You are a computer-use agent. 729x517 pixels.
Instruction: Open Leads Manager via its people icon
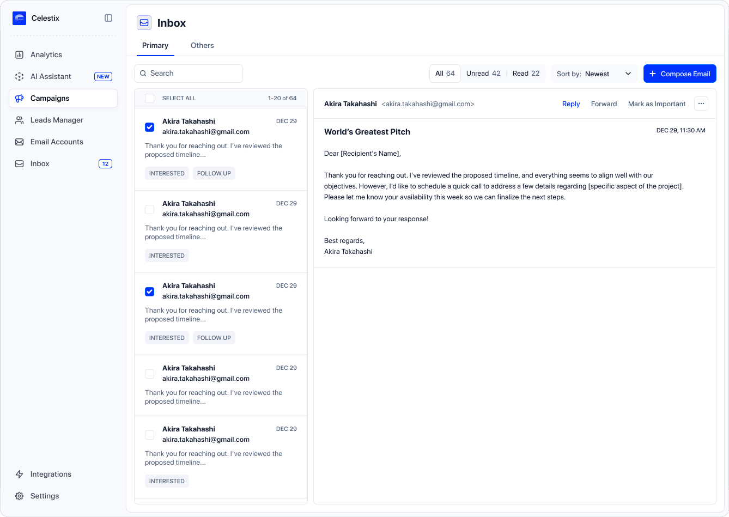pyautogui.click(x=20, y=120)
